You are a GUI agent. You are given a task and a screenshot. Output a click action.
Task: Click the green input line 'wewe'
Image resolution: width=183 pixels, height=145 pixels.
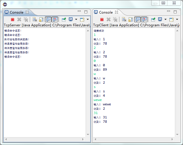click(x=98, y=100)
